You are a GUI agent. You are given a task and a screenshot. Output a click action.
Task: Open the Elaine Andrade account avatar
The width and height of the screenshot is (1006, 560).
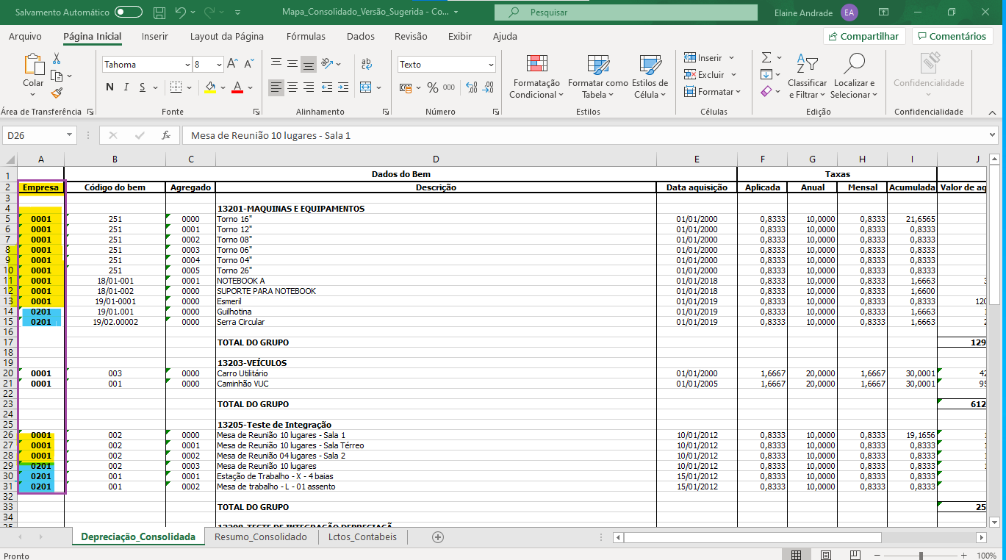(x=849, y=12)
